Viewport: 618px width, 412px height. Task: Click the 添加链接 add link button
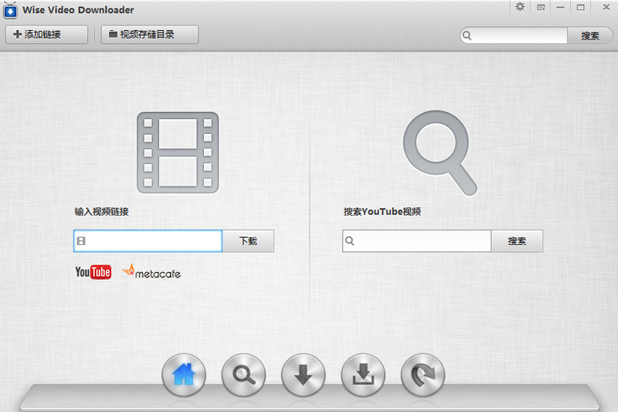tap(46, 35)
